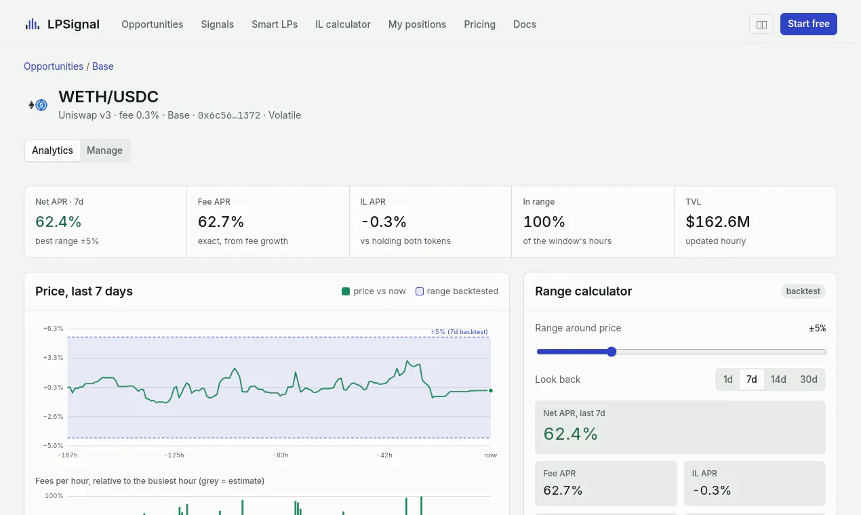861x515 pixels.
Task: Open the Pricing page
Action: point(480,24)
